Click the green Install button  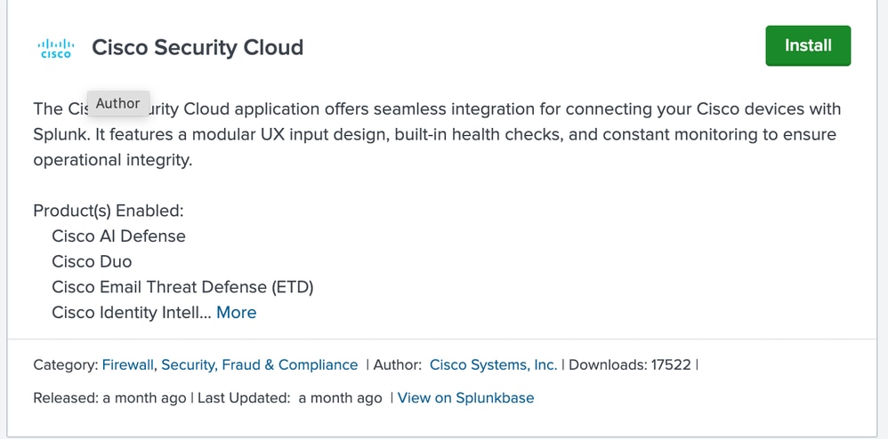tap(808, 45)
